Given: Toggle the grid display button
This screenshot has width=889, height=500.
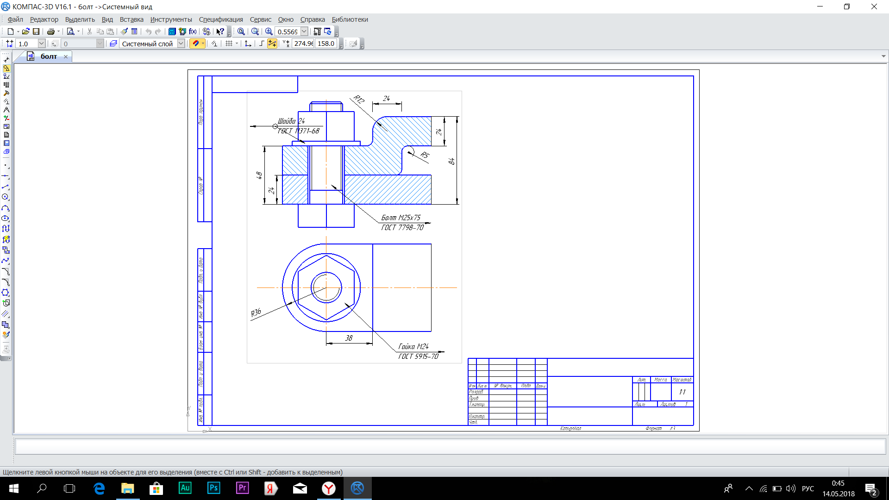Looking at the screenshot, I should pos(229,44).
